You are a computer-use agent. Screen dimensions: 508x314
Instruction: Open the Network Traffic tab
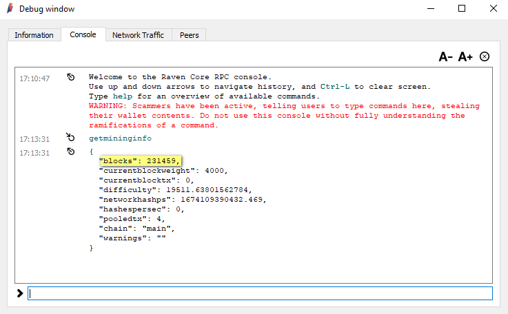click(138, 35)
